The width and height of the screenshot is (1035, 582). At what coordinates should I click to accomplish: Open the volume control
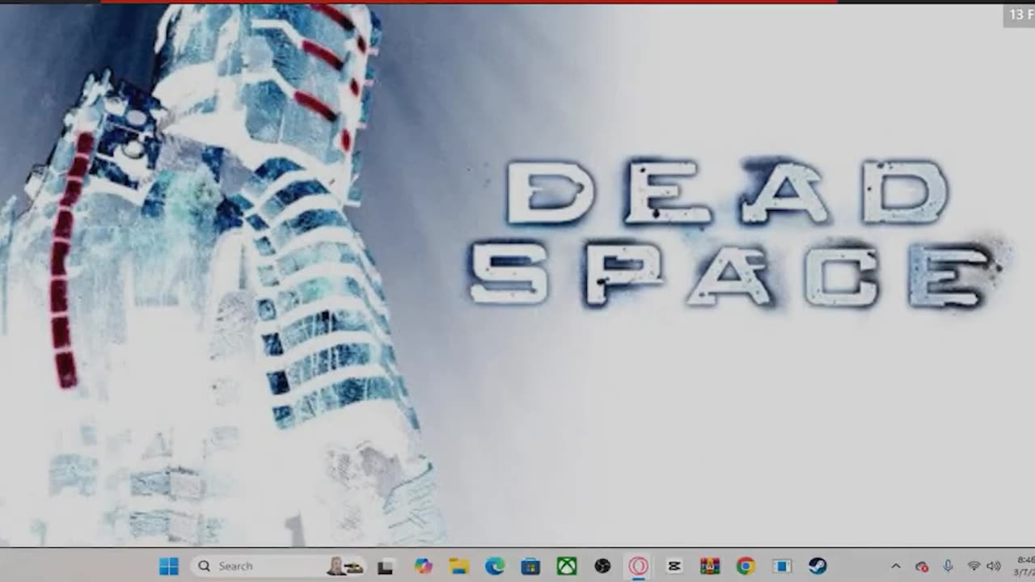pos(994,567)
